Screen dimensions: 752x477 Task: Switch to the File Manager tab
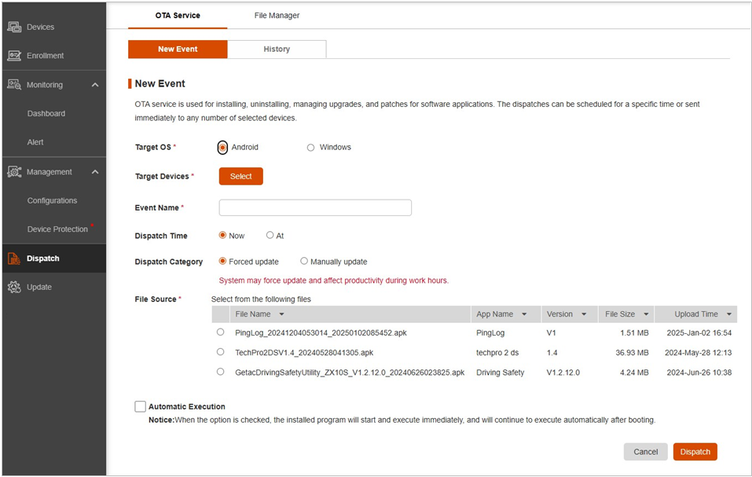coord(277,16)
